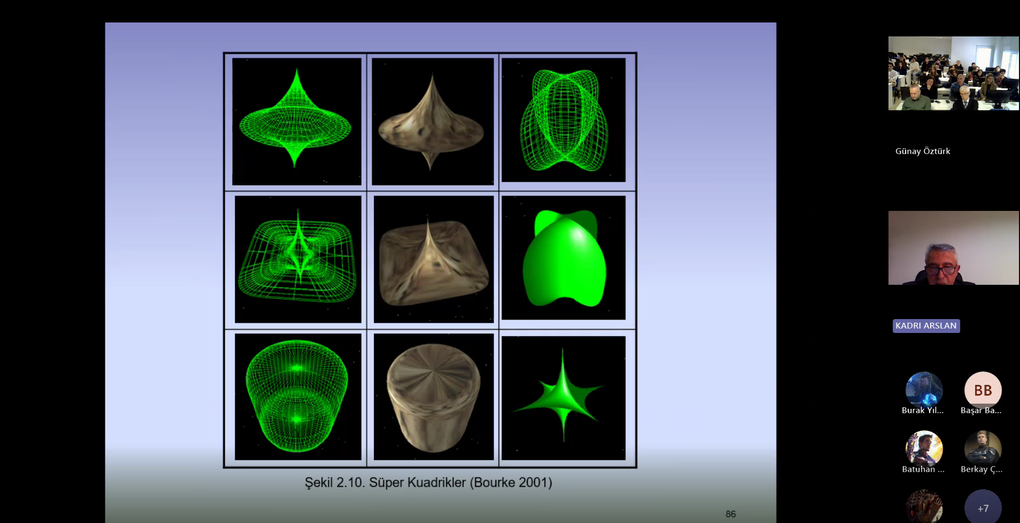
Task: Select the solid green star-shaped superquadric
Action: pos(563,398)
